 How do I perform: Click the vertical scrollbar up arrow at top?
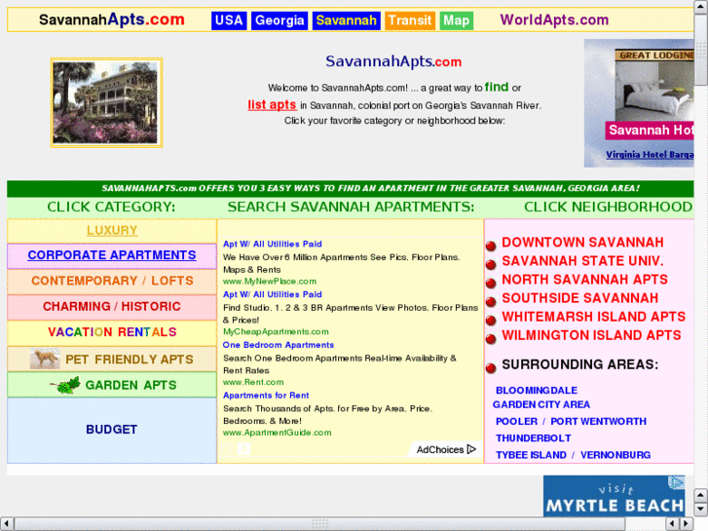(x=700, y=7)
